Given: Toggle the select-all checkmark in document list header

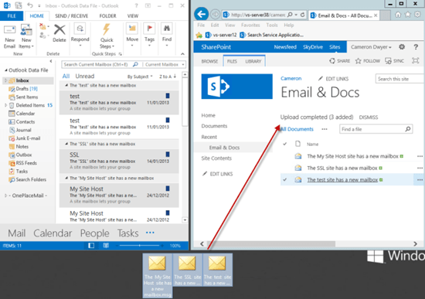Looking at the screenshot, I should point(284,144).
